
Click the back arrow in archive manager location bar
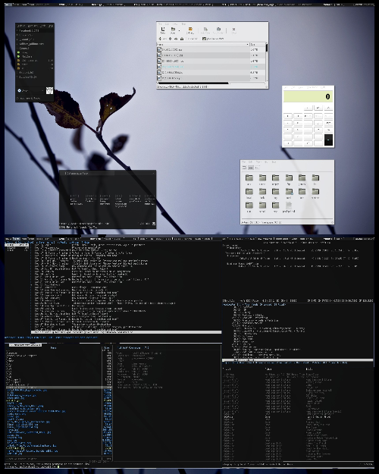pyautogui.click(x=160, y=39)
